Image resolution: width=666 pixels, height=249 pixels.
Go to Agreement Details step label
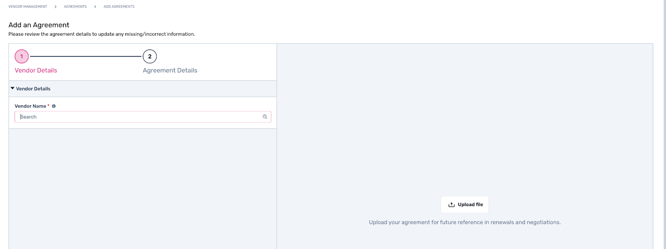click(x=170, y=70)
